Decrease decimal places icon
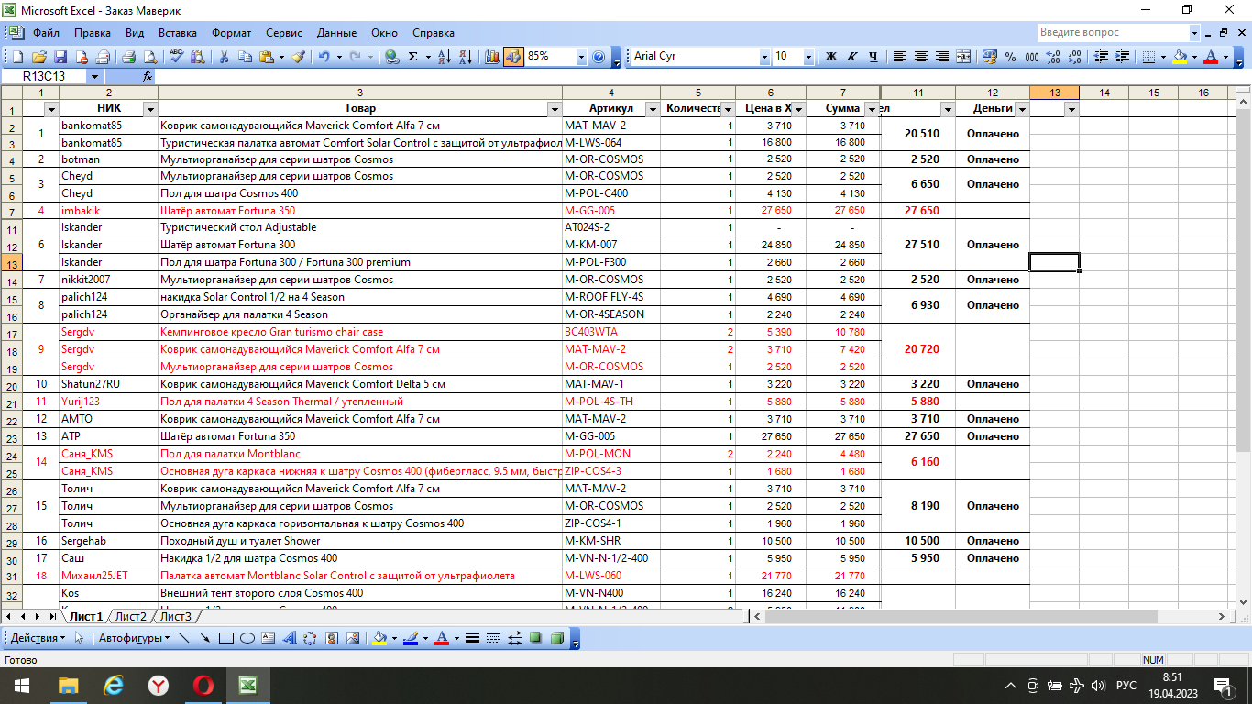Screen dimensions: 1252x704 pos(1074,57)
